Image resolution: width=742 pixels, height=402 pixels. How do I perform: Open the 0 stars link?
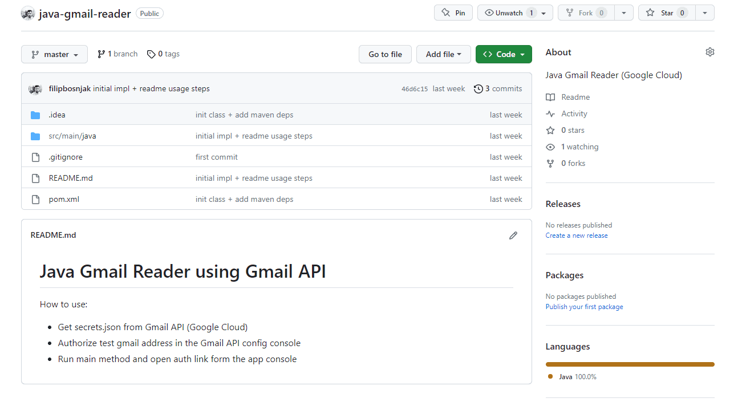pos(573,130)
